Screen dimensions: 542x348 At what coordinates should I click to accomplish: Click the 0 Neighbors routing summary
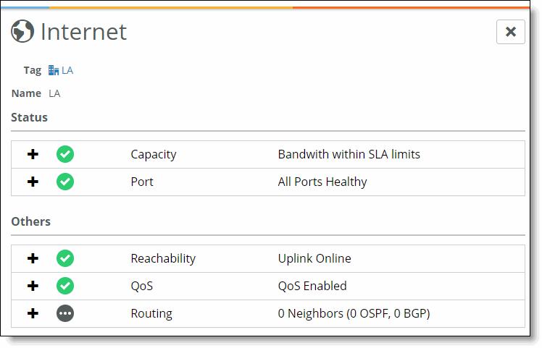354,313
